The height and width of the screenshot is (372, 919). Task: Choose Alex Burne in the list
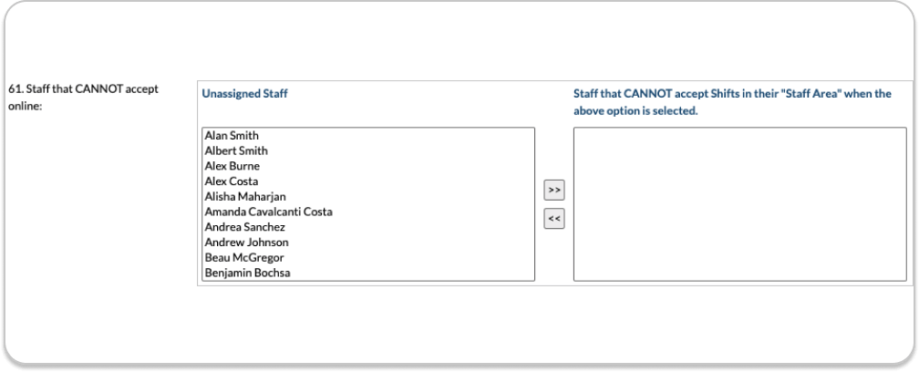coord(232,167)
